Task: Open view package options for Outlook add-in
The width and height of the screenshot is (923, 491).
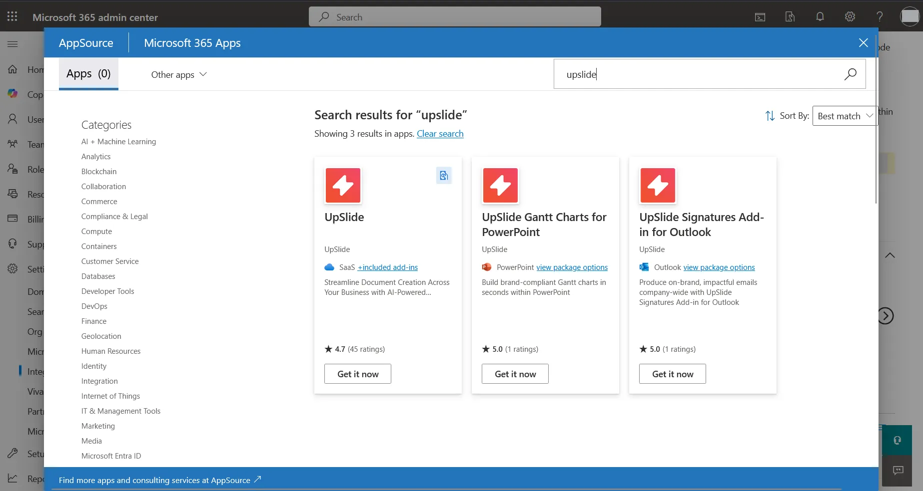Action: [x=719, y=267]
